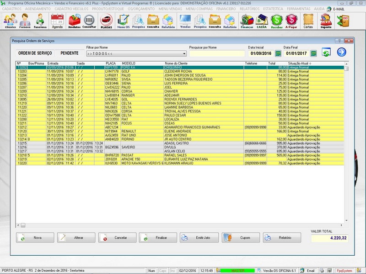Click the Exit door icon
Screen dimensions: 366x274
343,21
